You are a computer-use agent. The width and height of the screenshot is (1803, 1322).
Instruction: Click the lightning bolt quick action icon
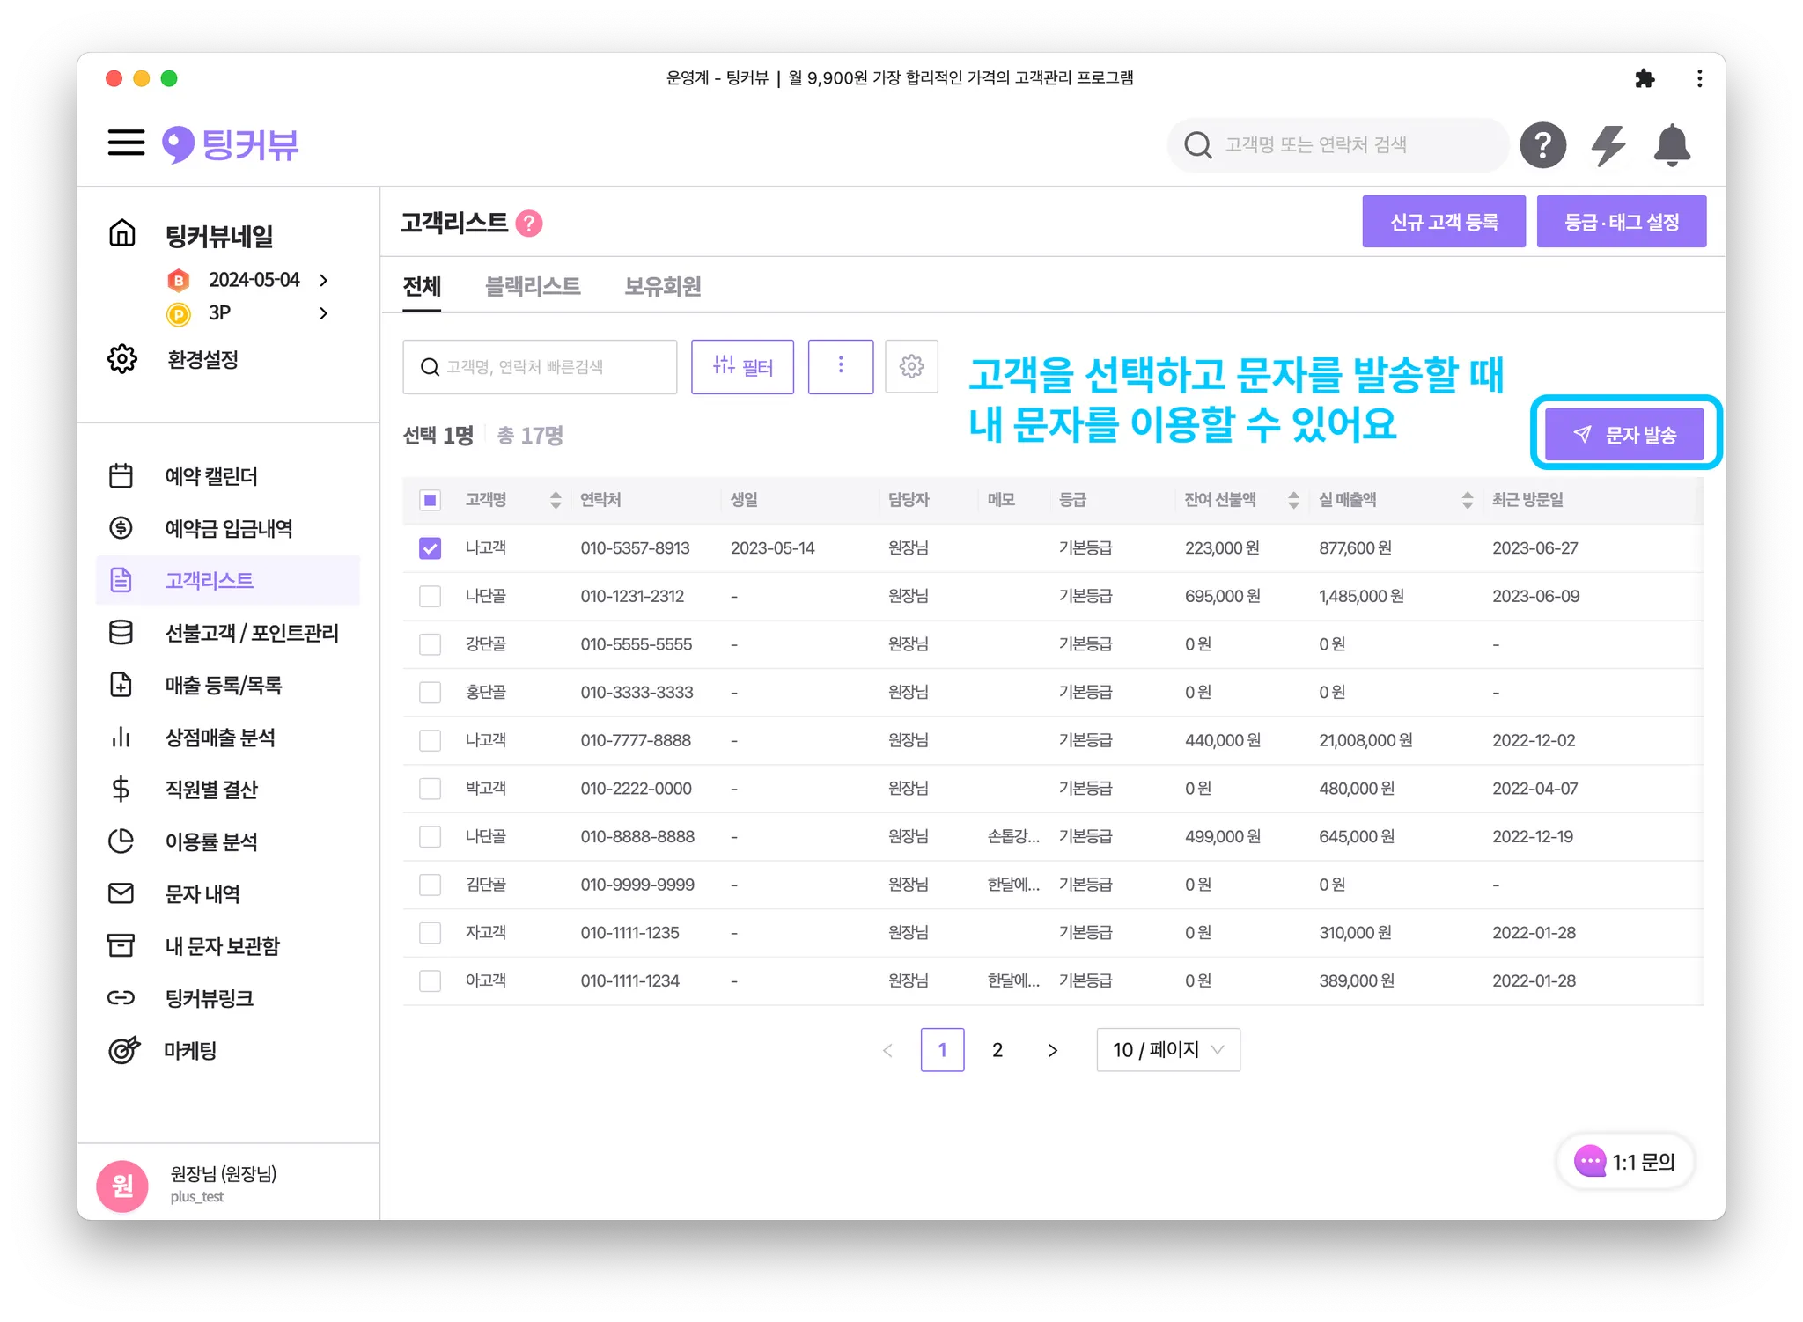coord(1608,145)
